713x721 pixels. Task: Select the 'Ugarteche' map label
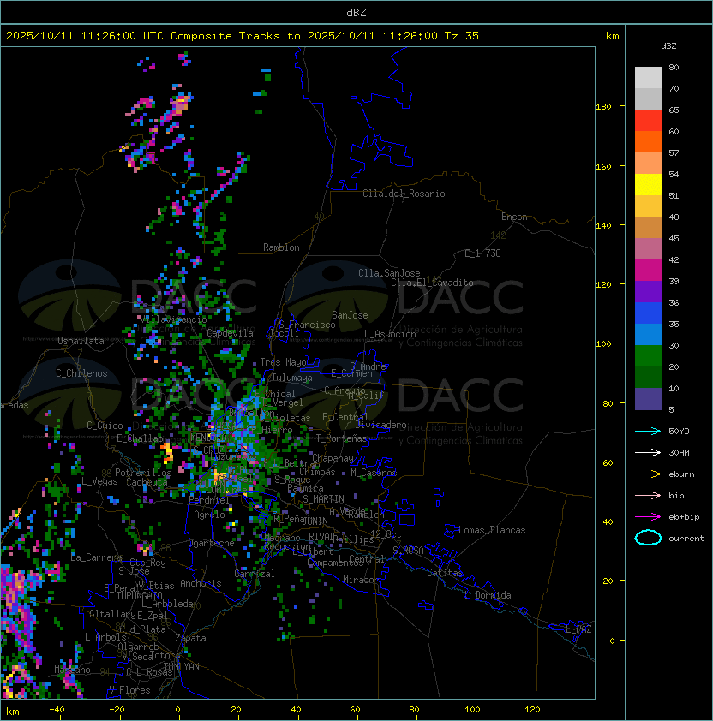[212, 543]
